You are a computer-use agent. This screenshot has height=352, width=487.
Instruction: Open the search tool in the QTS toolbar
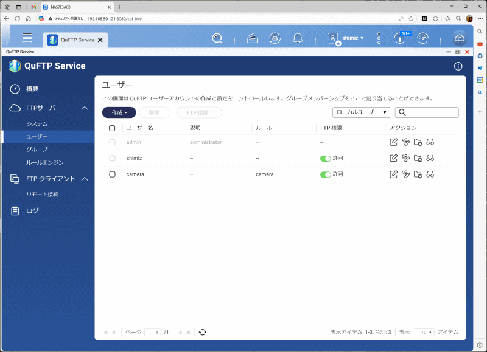[x=217, y=38]
